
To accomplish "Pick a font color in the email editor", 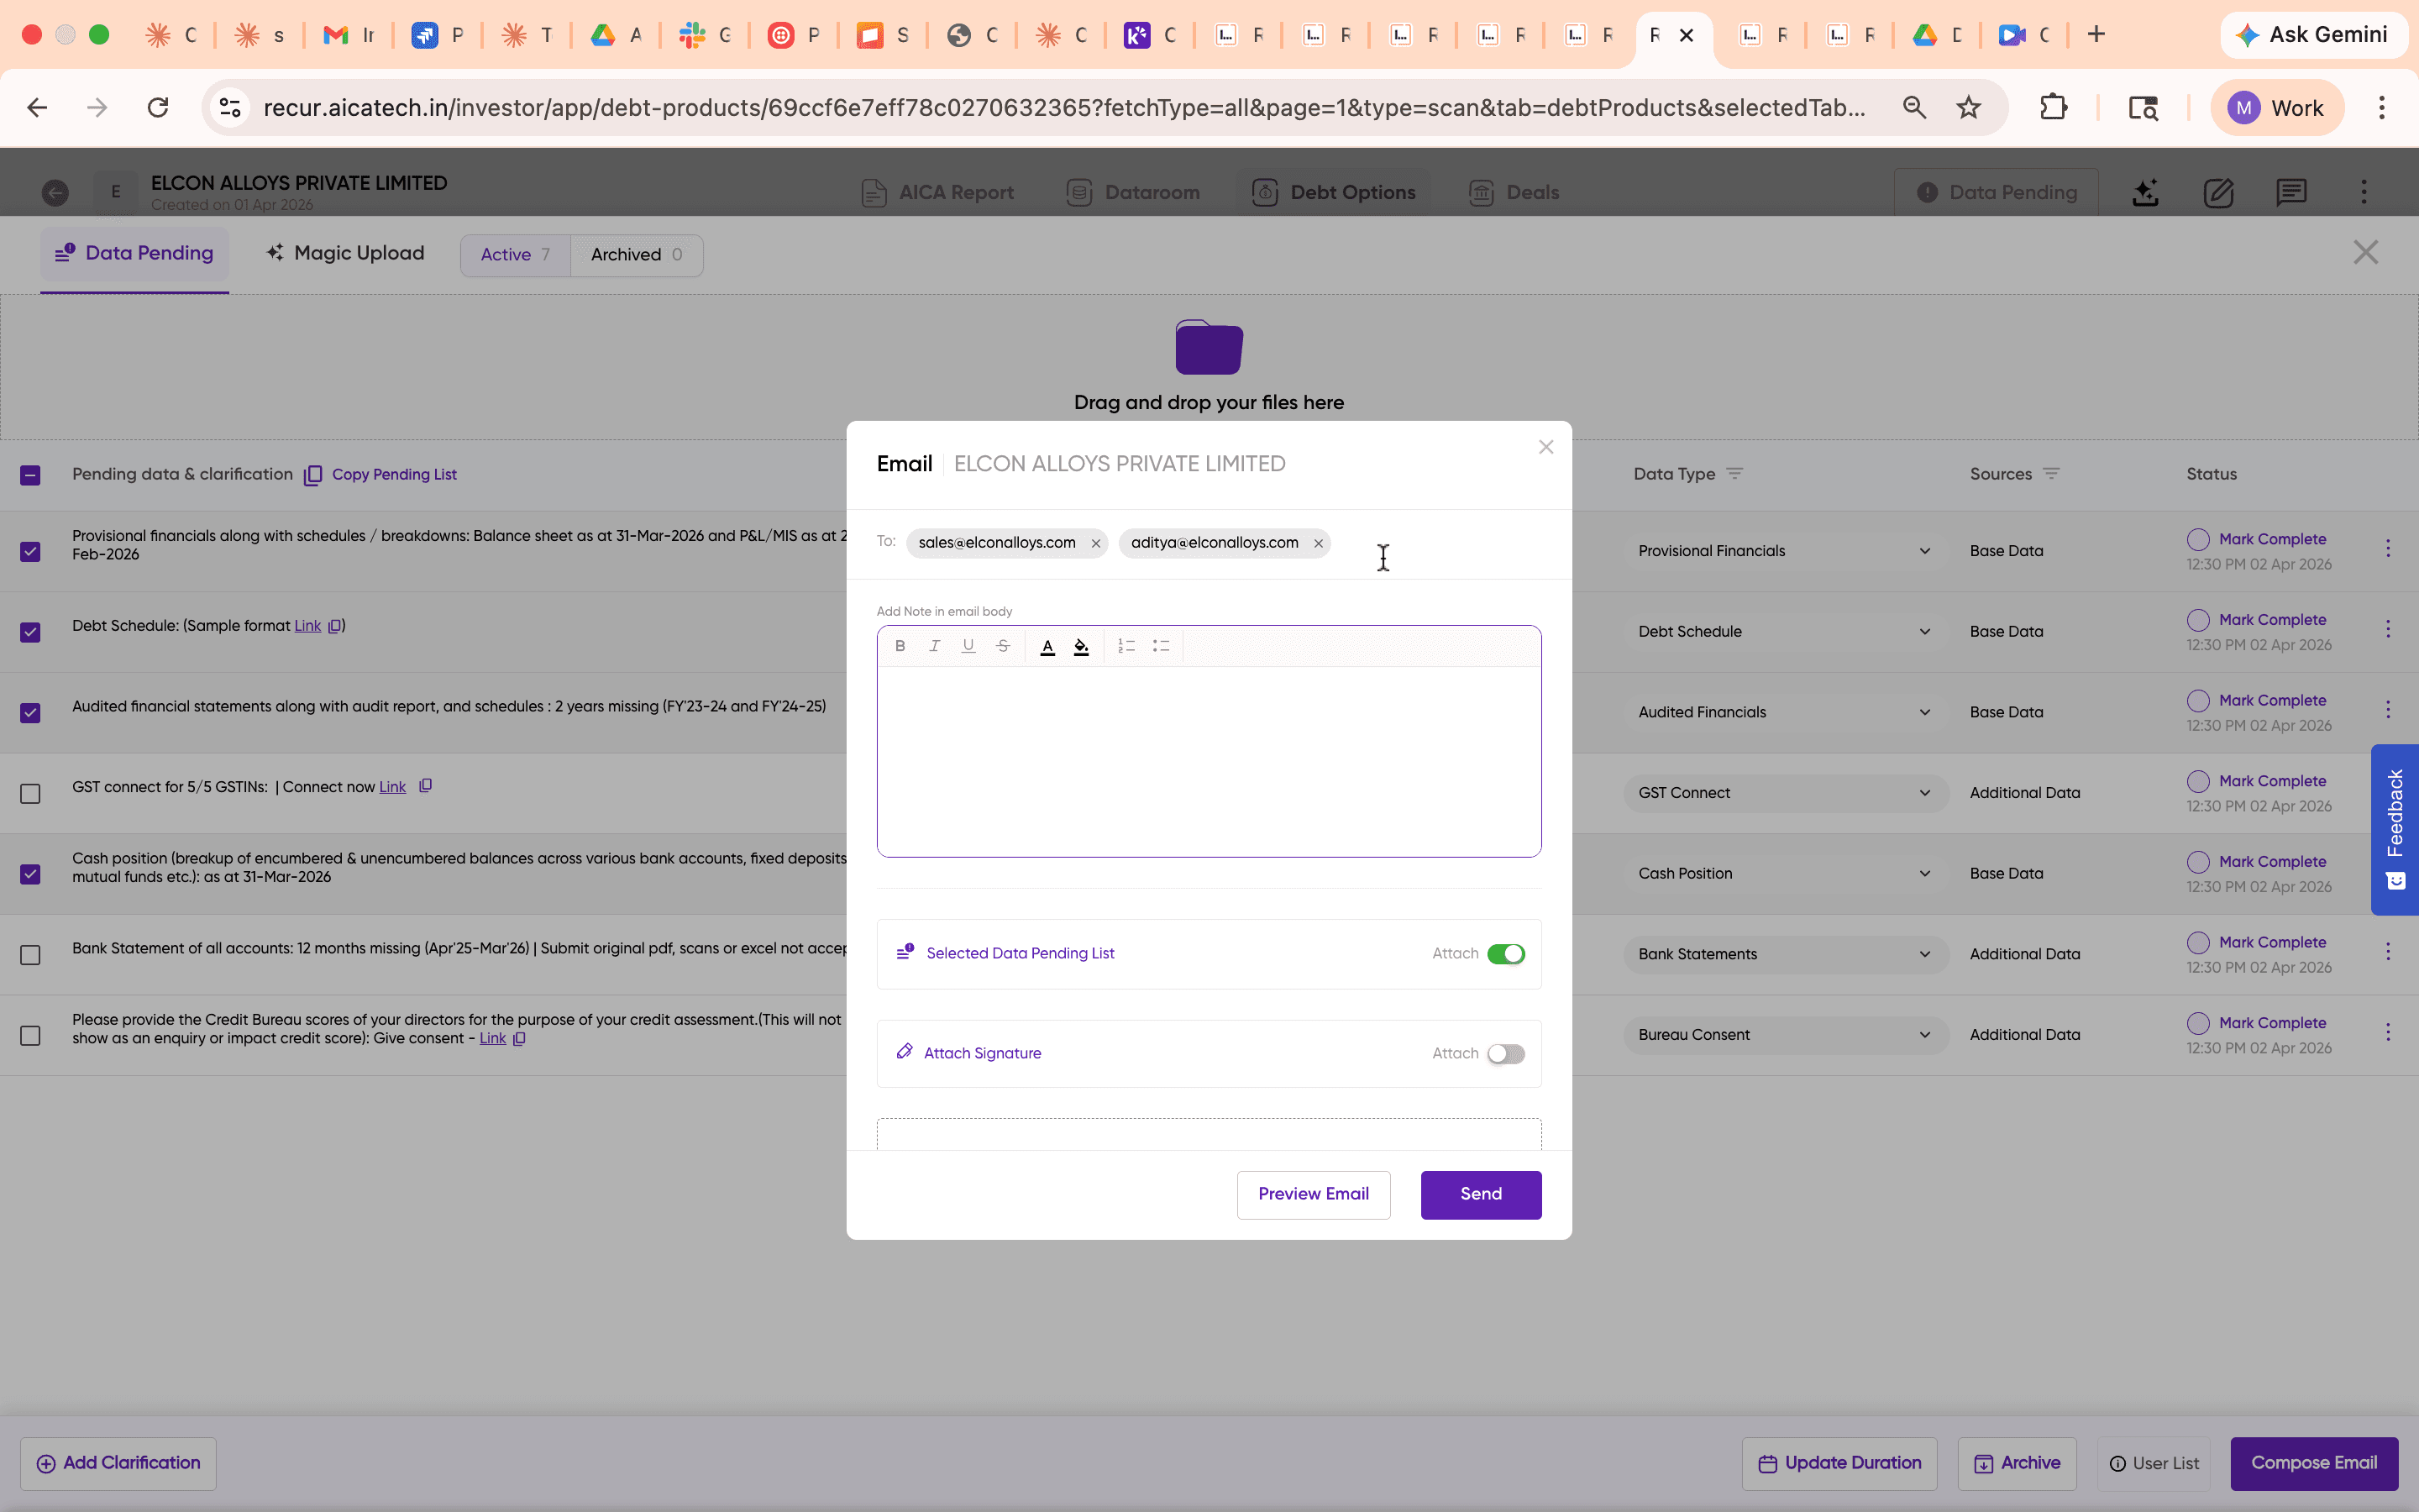I will click(1047, 646).
